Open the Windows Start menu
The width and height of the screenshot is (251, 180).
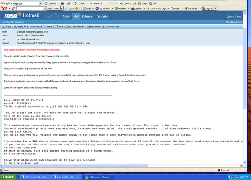(x=9, y=177)
